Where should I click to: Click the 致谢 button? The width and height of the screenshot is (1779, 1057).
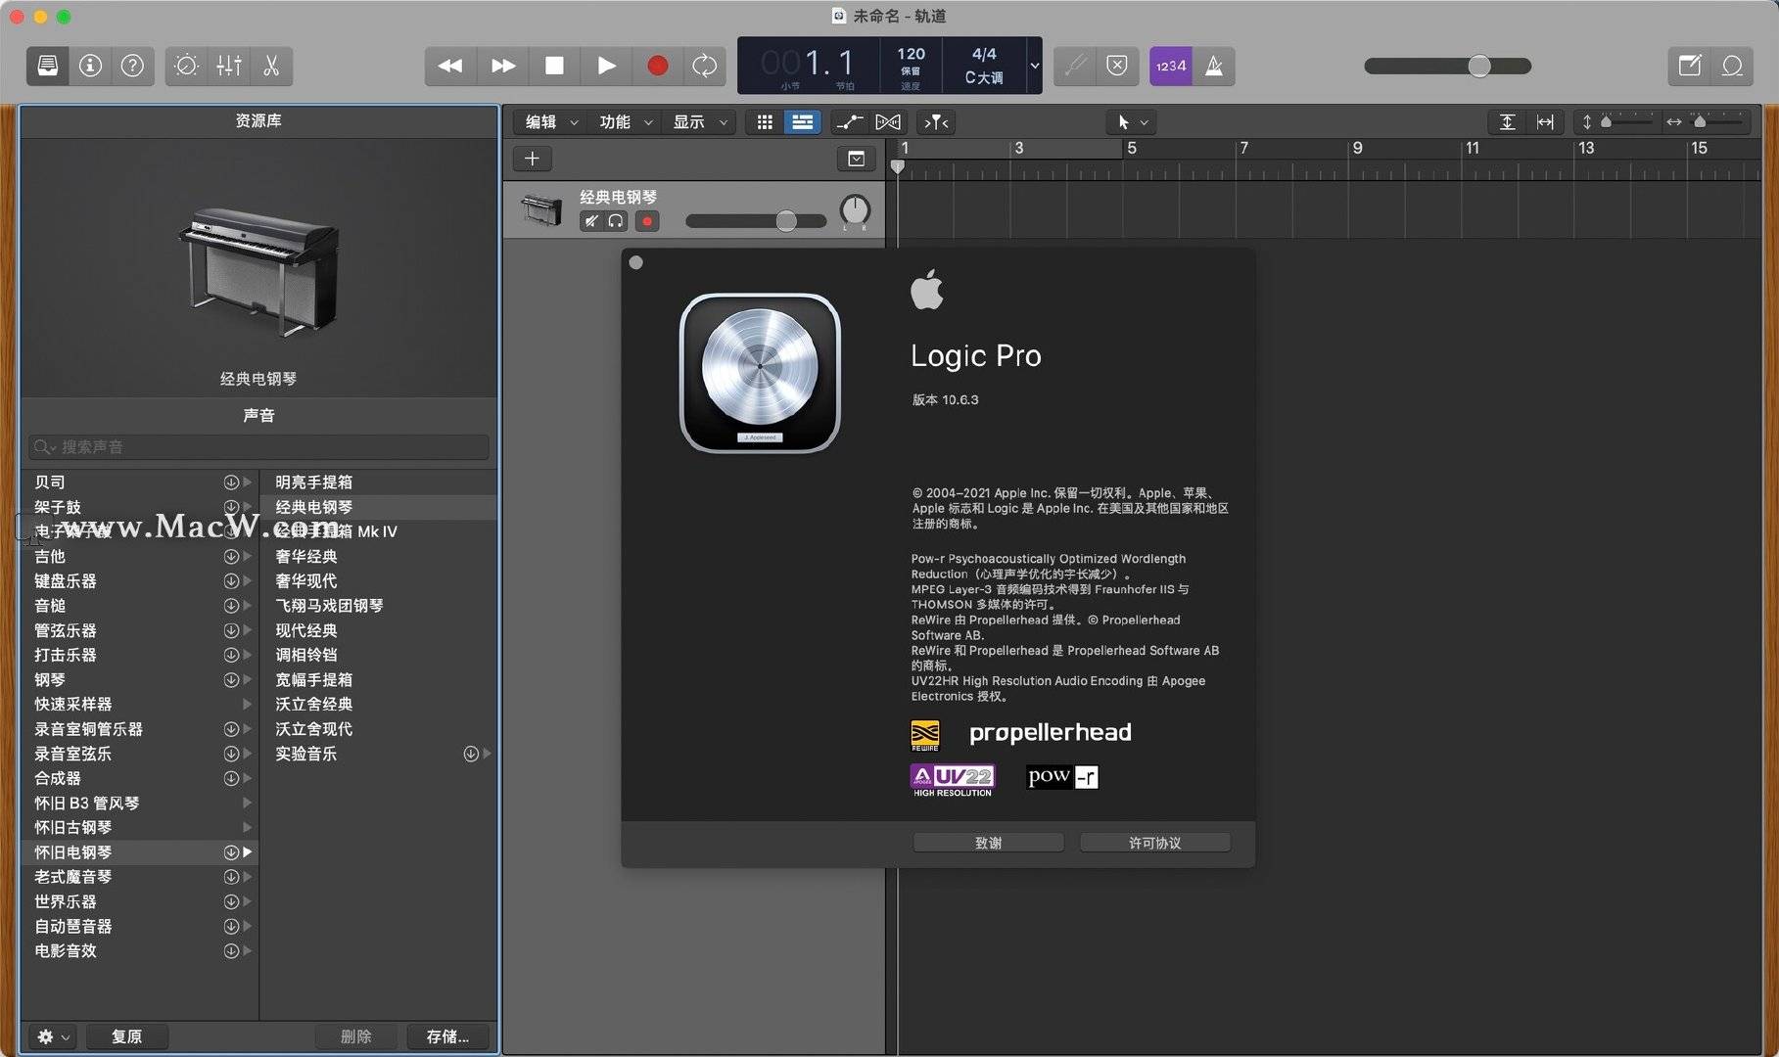(x=988, y=843)
